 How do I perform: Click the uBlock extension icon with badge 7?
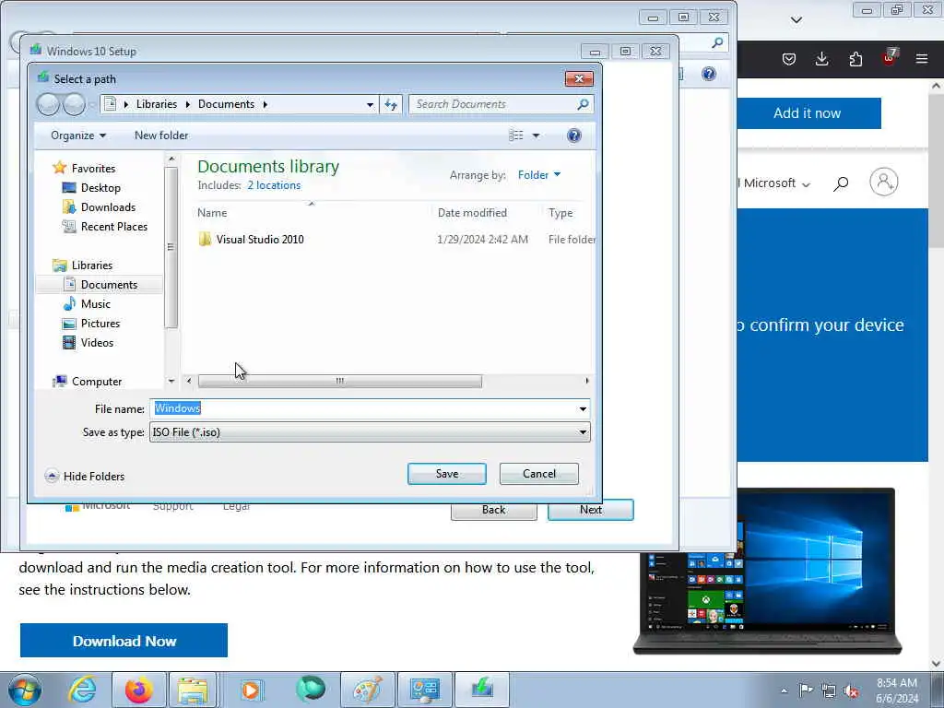[x=890, y=57]
